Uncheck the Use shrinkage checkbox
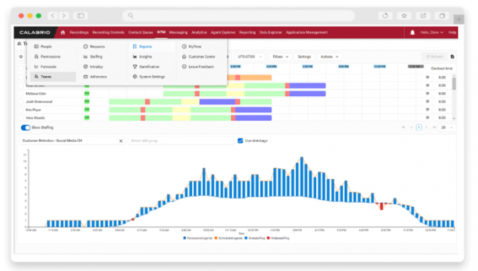Image resolution: width=478 pixels, height=271 pixels. pos(240,141)
